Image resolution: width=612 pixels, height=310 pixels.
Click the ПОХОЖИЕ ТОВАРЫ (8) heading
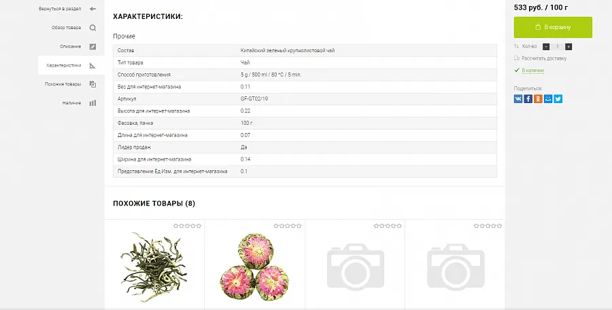coord(154,204)
